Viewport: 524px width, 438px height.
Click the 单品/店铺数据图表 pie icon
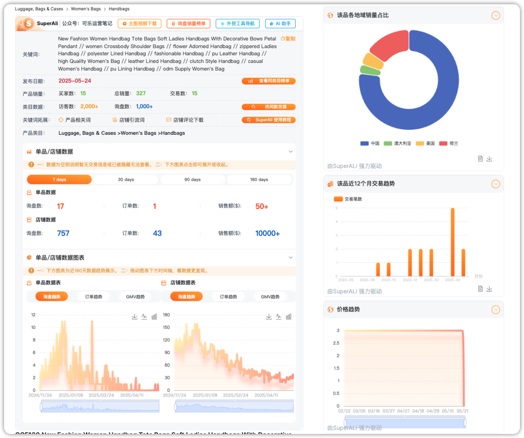[x=29, y=257]
